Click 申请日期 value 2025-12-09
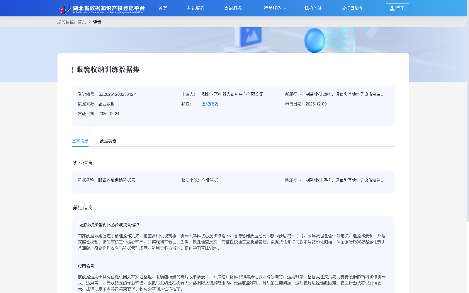 [x=316, y=104]
